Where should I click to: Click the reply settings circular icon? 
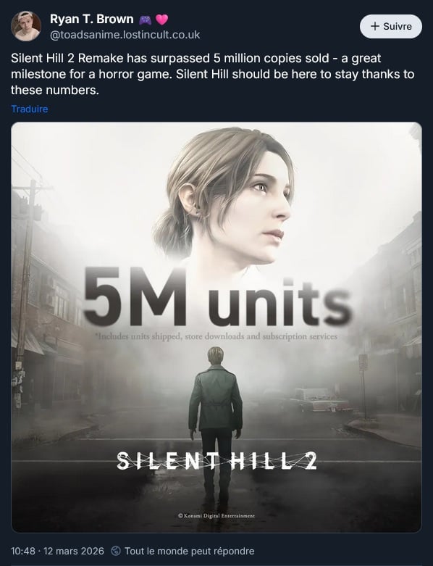[x=116, y=552]
